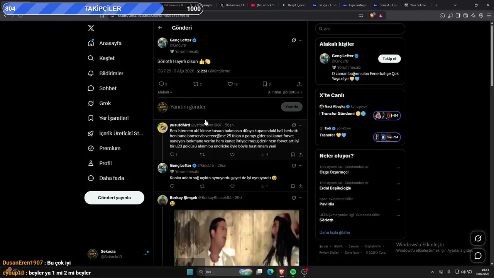Open Sohbet in the sidebar
The height and width of the screenshot is (278, 494).
pyautogui.click(x=102, y=88)
